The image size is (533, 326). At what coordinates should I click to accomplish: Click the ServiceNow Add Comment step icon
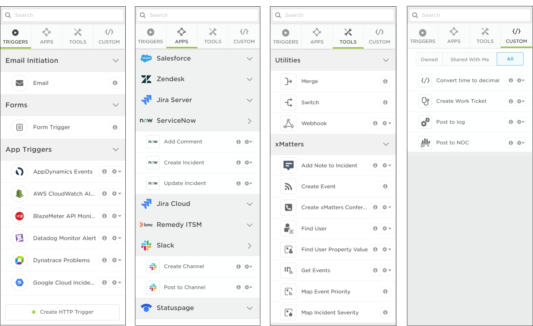(x=153, y=142)
